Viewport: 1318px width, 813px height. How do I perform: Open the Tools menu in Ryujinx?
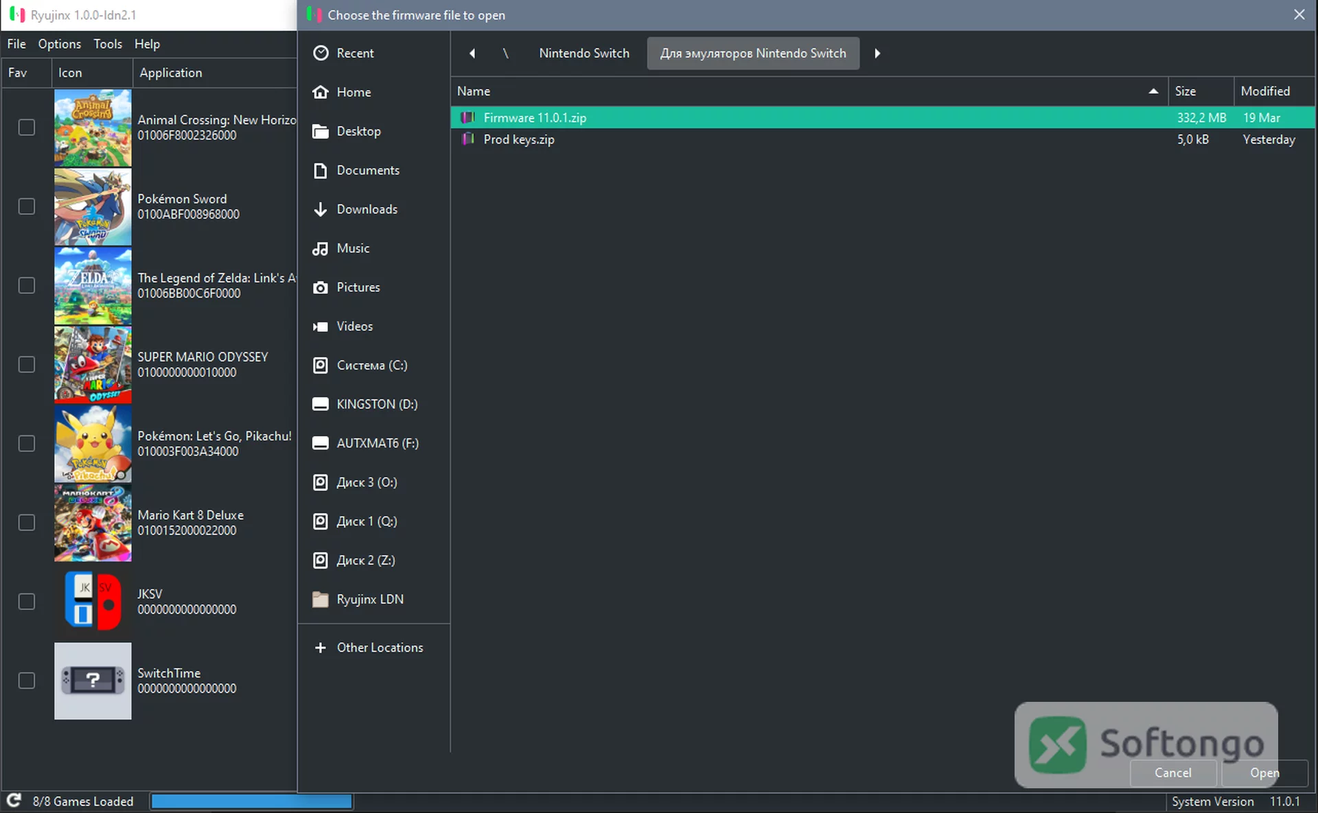(x=108, y=44)
